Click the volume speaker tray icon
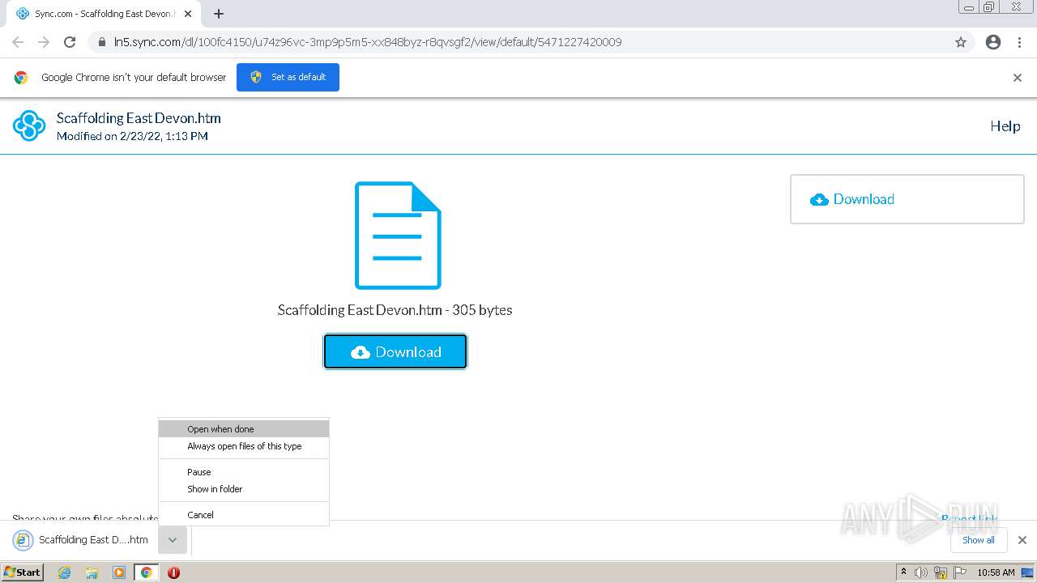The image size is (1037, 583). (921, 572)
